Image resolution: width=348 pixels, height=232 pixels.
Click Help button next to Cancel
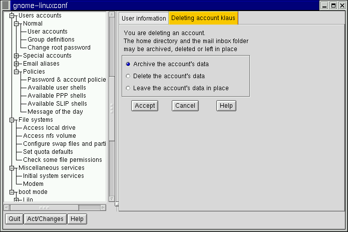[x=226, y=106]
